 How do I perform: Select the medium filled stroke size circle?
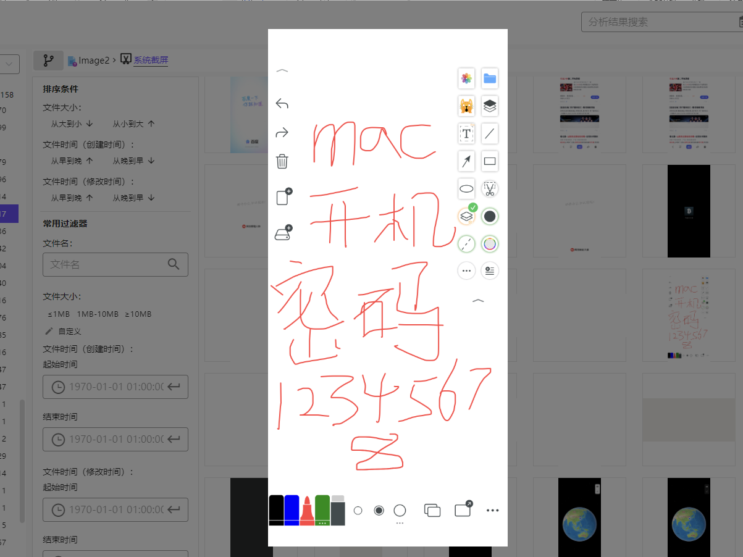tap(379, 511)
